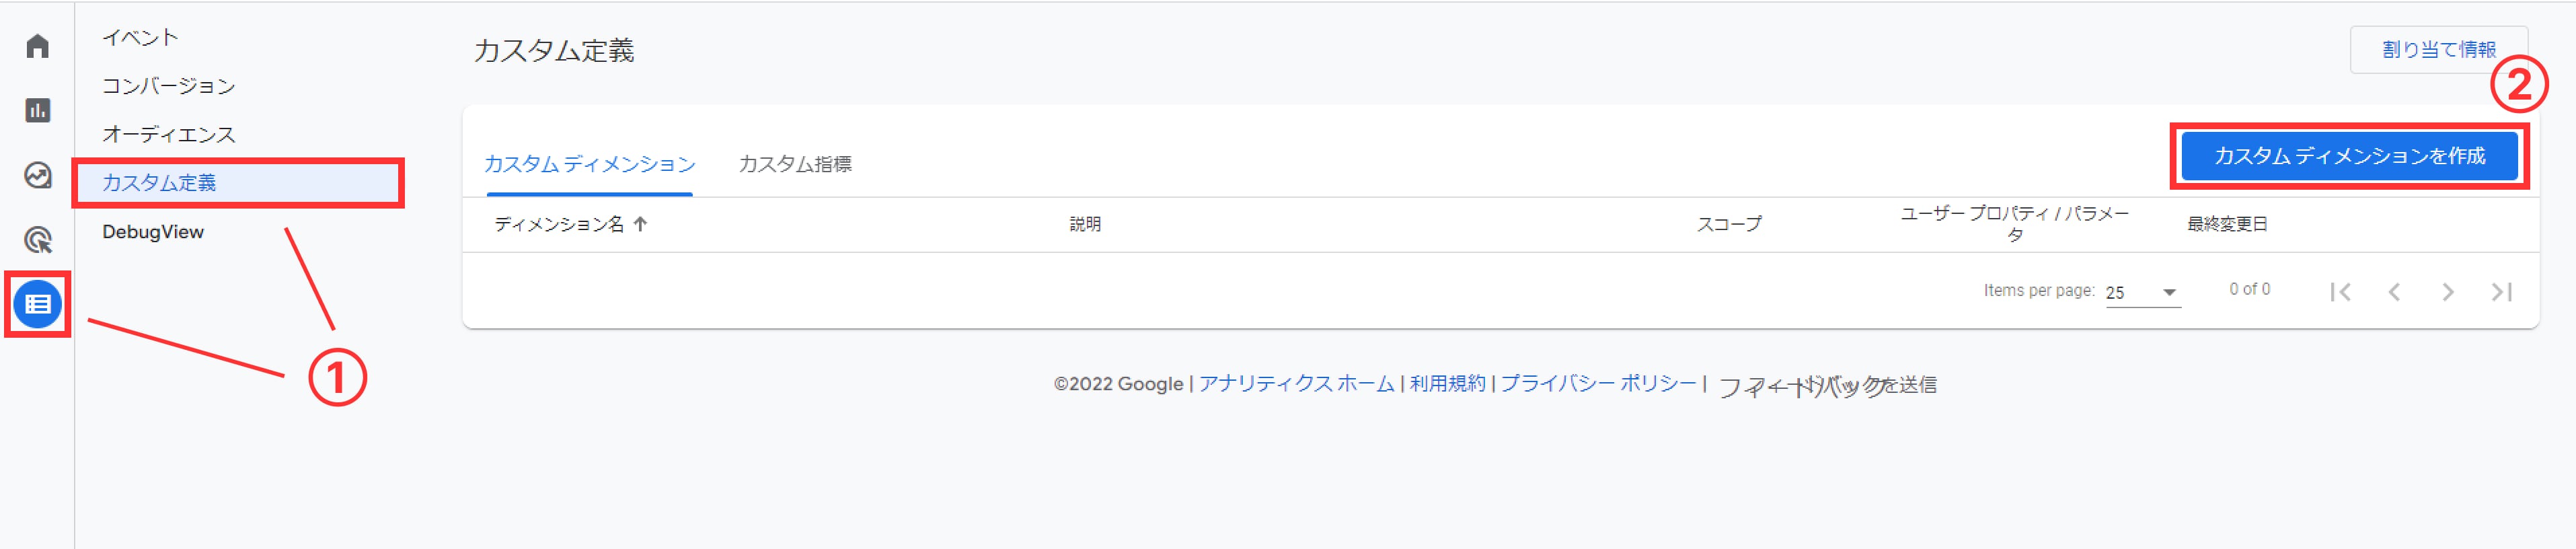Image resolution: width=2576 pixels, height=549 pixels.
Task: Sort by ディメンション名 arrow
Action: (640, 224)
